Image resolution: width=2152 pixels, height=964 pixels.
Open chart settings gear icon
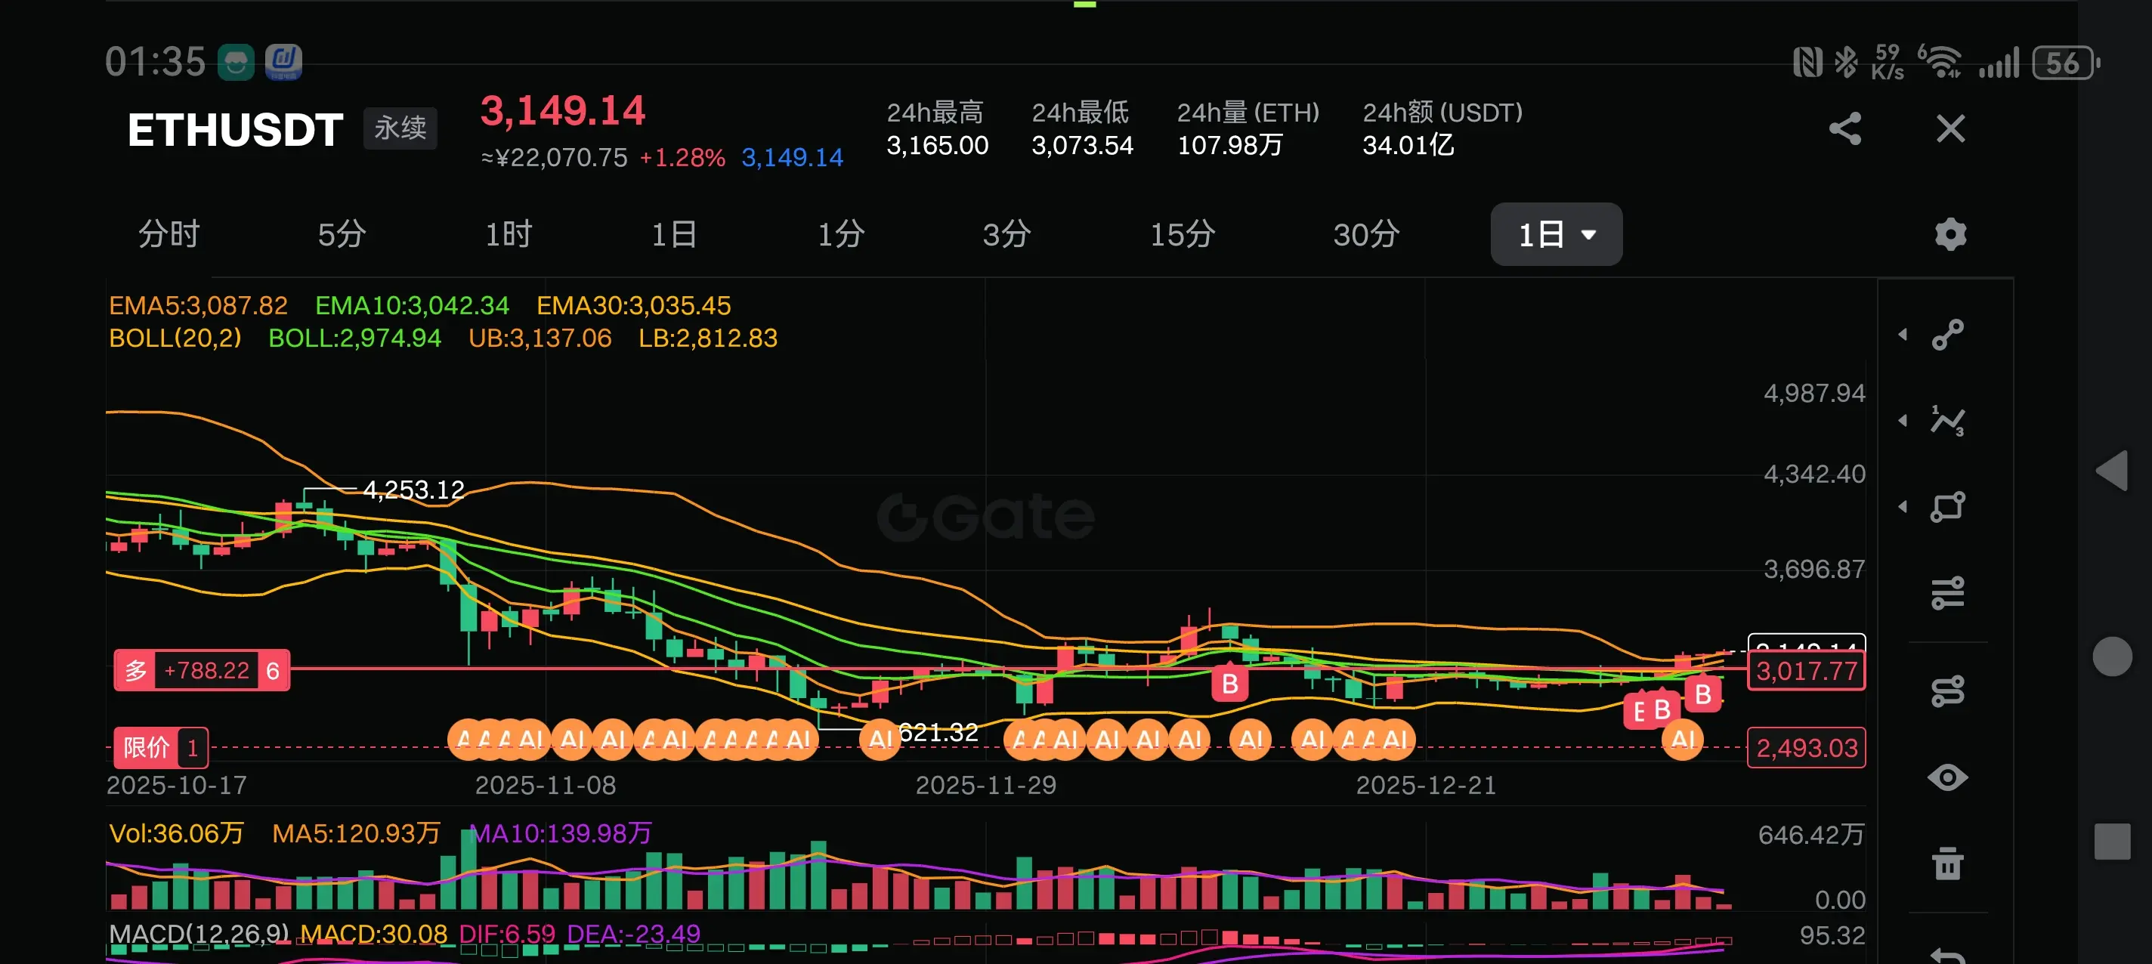click(1949, 234)
